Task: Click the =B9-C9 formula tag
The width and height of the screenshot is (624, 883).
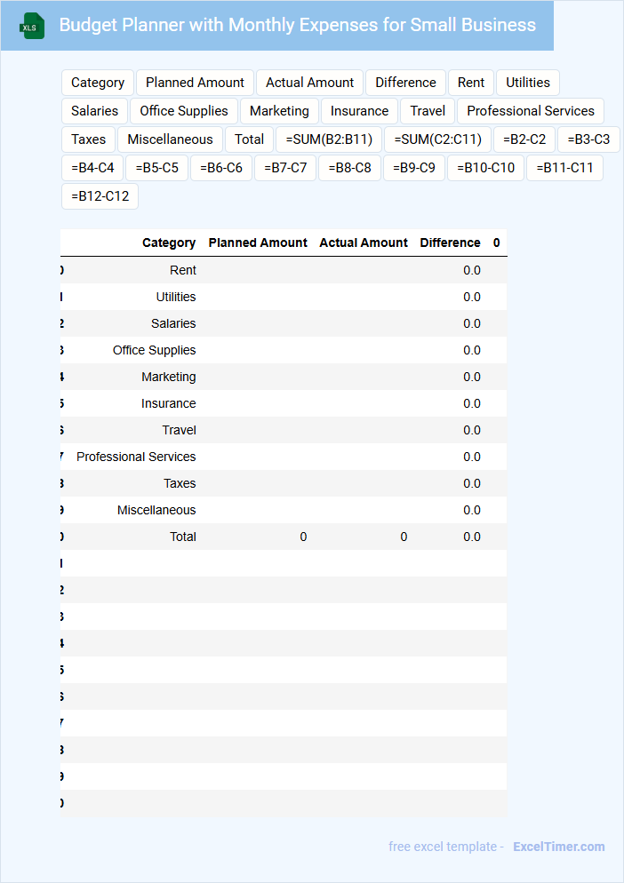Action: click(x=413, y=168)
